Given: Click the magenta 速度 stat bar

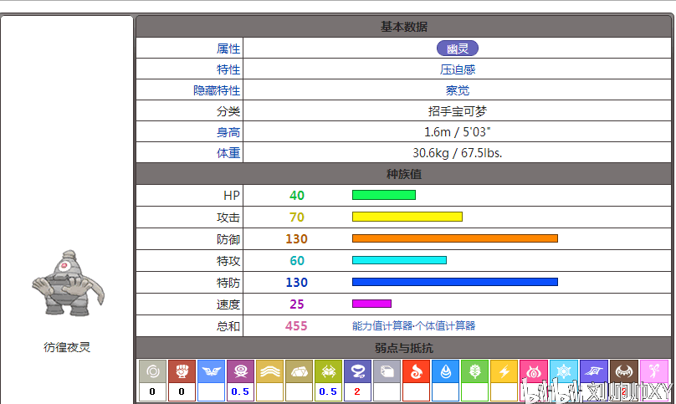Looking at the screenshot, I should (x=371, y=304).
